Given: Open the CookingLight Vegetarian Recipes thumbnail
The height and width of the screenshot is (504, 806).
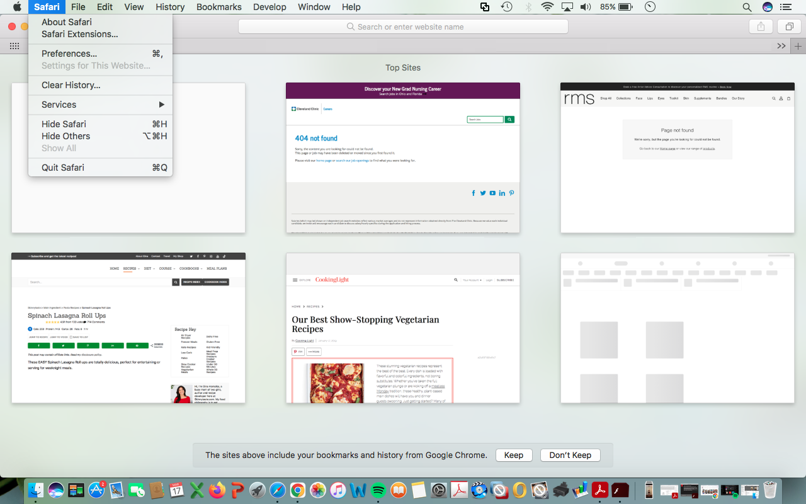Looking at the screenshot, I should 403,328.
